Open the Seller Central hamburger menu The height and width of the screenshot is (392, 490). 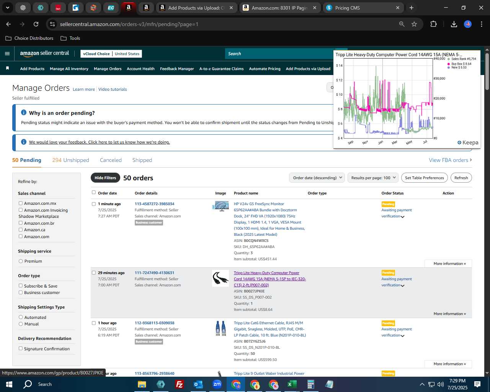click(x=7, y=54)
